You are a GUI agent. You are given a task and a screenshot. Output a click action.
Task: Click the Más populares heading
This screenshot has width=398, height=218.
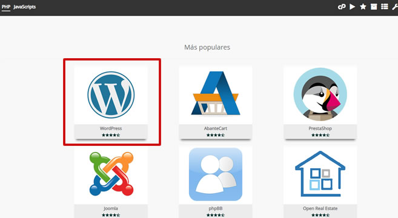tap(207, 47)
